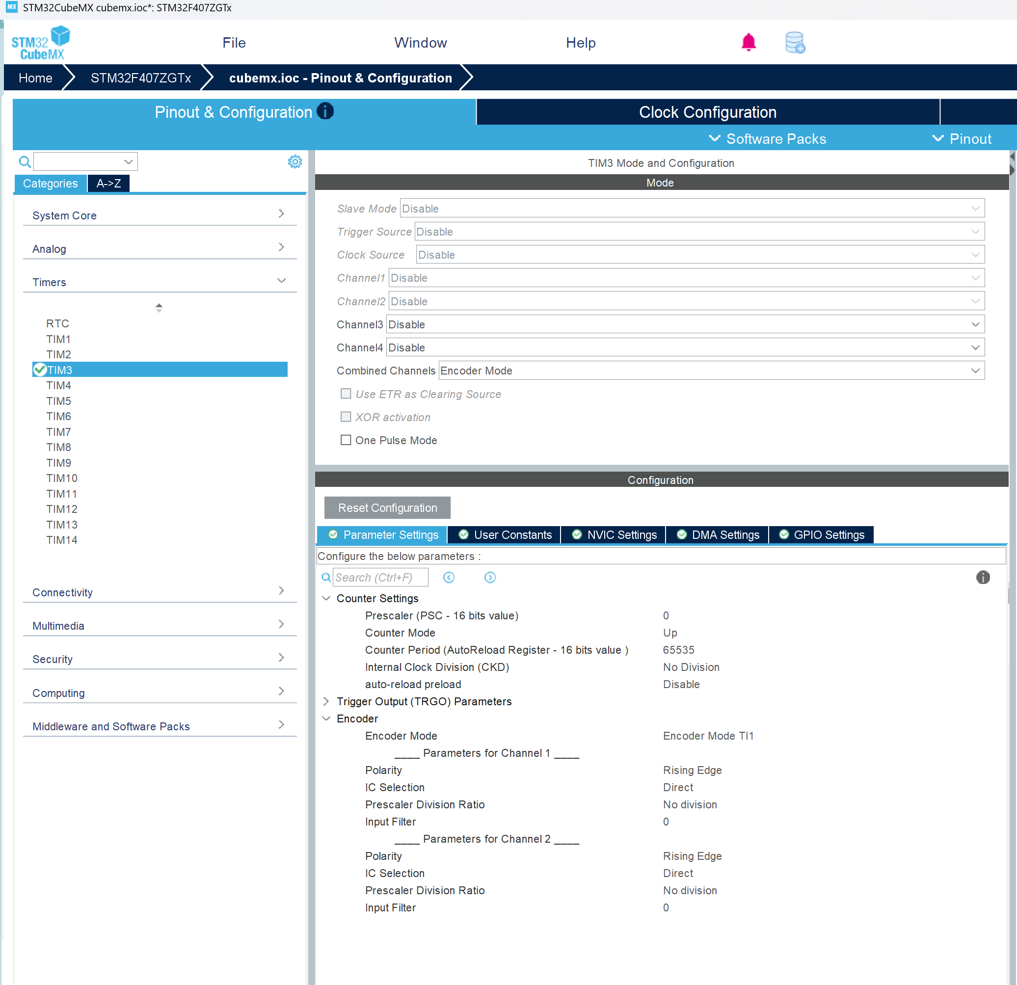Open the categories settings gear icon

click(294, 162)
